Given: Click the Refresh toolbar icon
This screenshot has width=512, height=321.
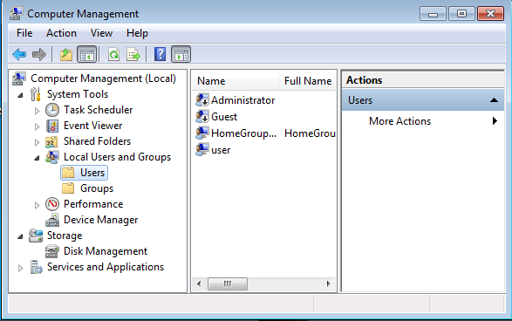Looking at the screenshot, I should pyautogui.click(x=113, y=54).
